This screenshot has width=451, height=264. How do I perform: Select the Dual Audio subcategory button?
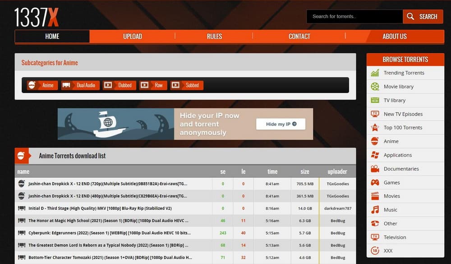[x=80, y=85]
